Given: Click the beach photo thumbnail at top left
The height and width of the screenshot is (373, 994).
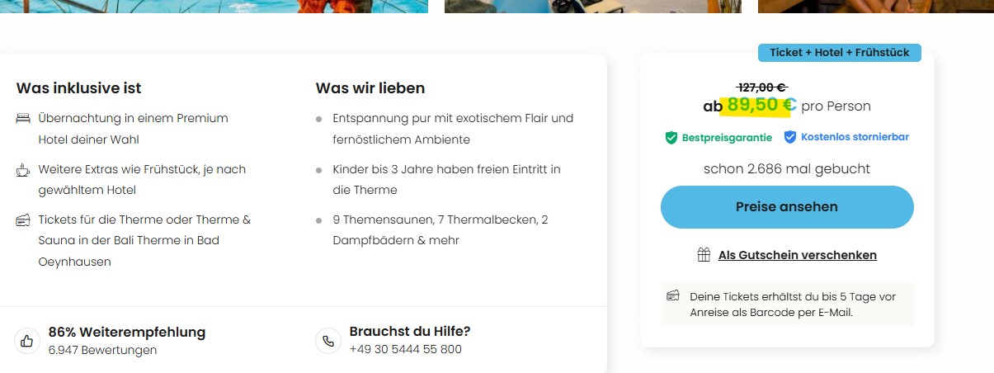Looking at the screenshot, I should [214, 7].
